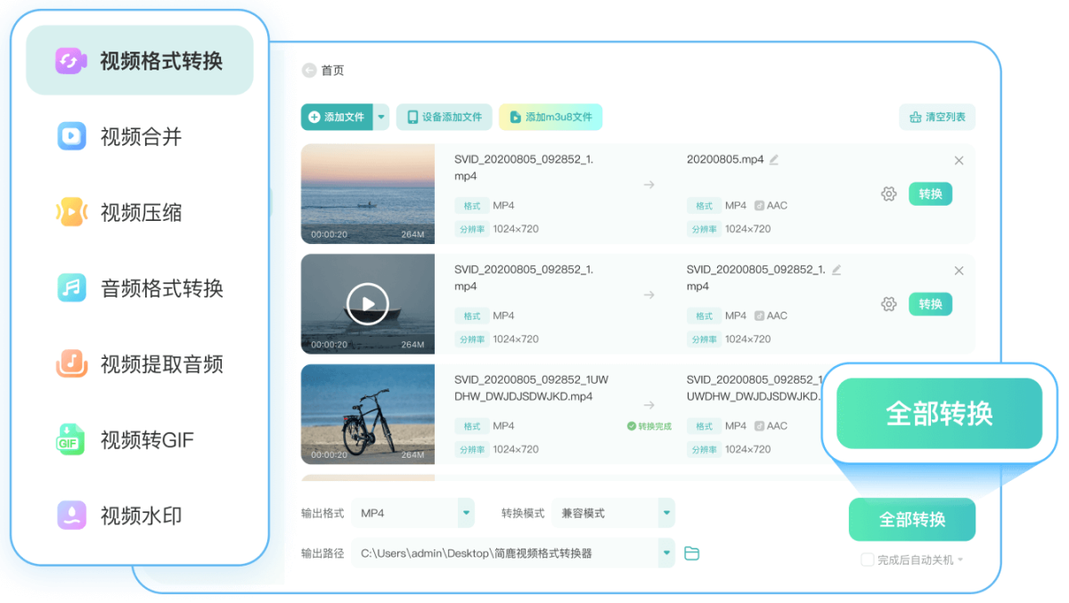Remove the first video with X
1069x603 pixels.
[x=959, y=161]
